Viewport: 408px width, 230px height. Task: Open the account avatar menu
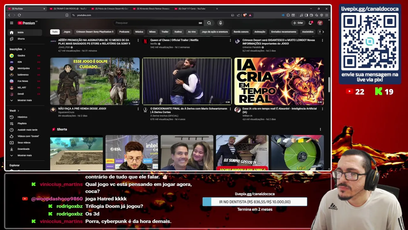click(x=320, y=23)
